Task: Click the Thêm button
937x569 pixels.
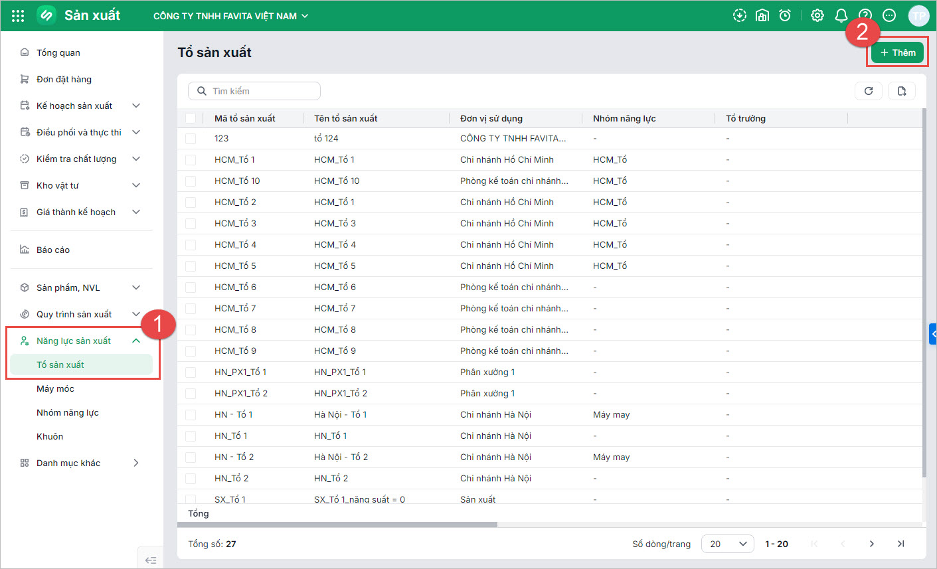Action: click(897, 52)
